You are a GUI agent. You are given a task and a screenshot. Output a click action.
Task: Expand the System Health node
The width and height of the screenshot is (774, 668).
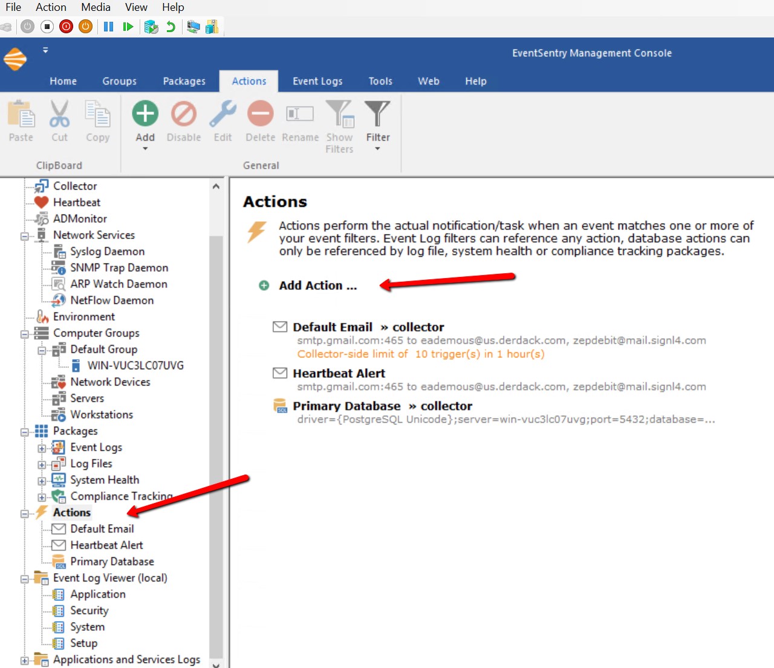42,481
